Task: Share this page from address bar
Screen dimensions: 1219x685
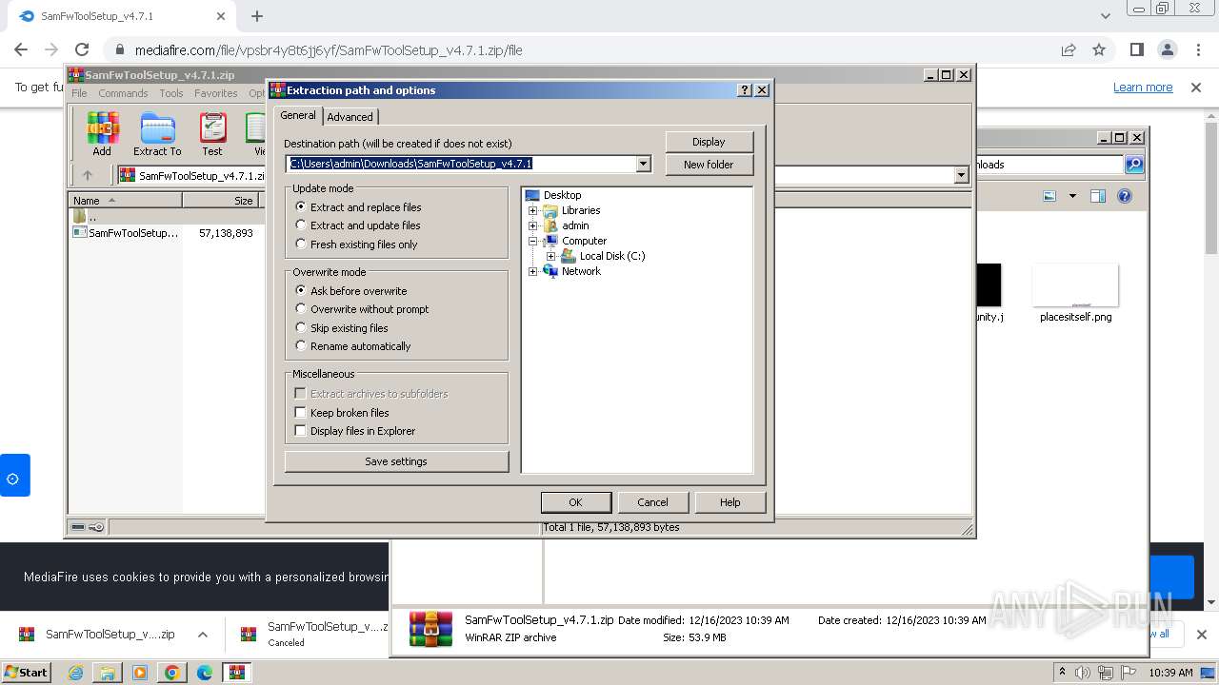Action: click(x=1069, y=49)
